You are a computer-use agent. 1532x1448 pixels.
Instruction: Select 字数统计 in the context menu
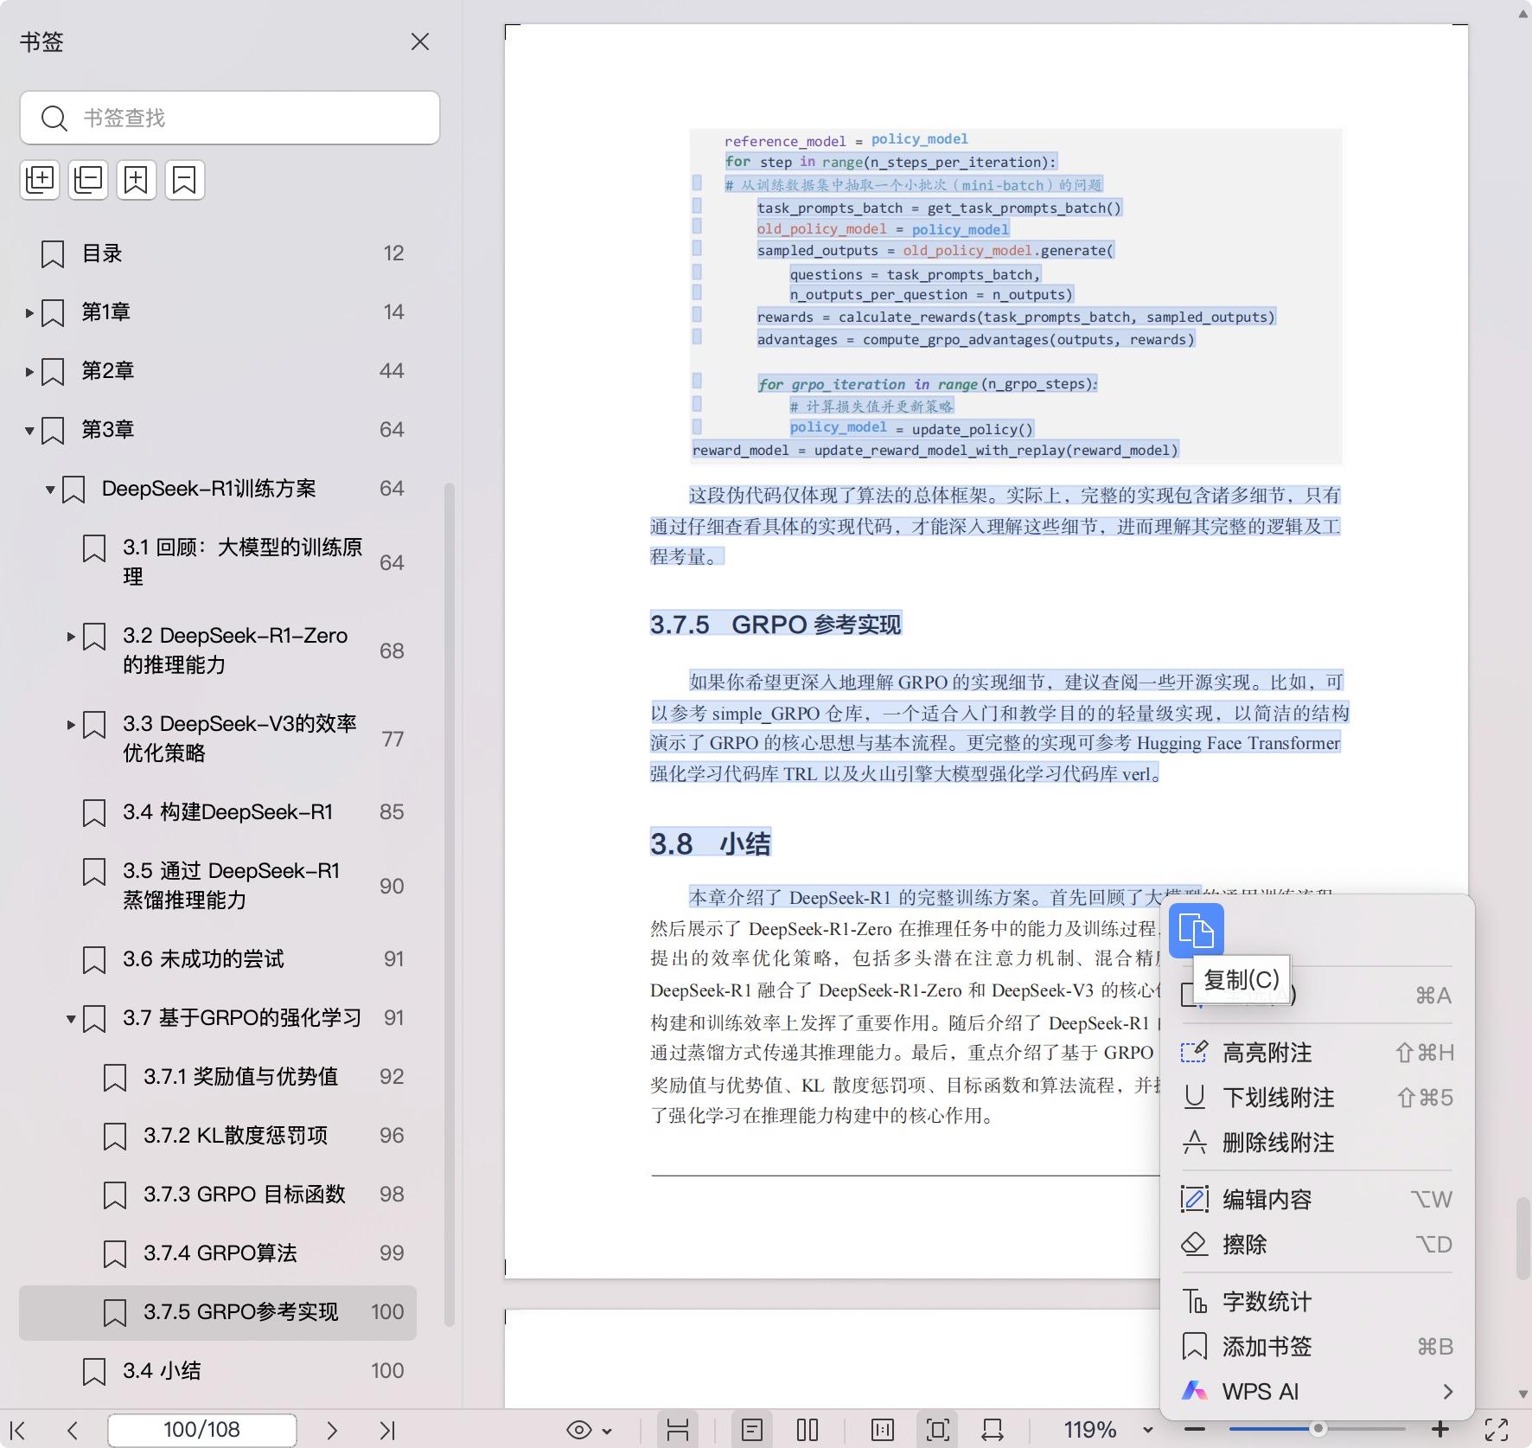click(x=1267, y=1302)
